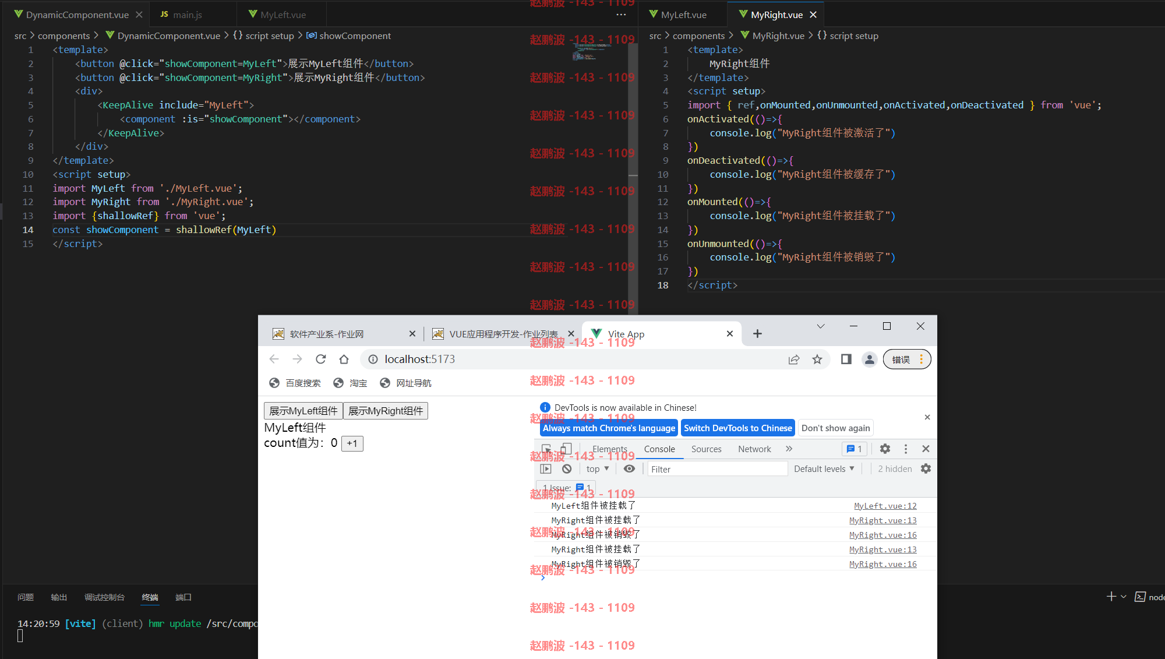1165x659 pixels.
Task: Open the DevTools customize three-dot menu
Action: click(x=905, y=449)
